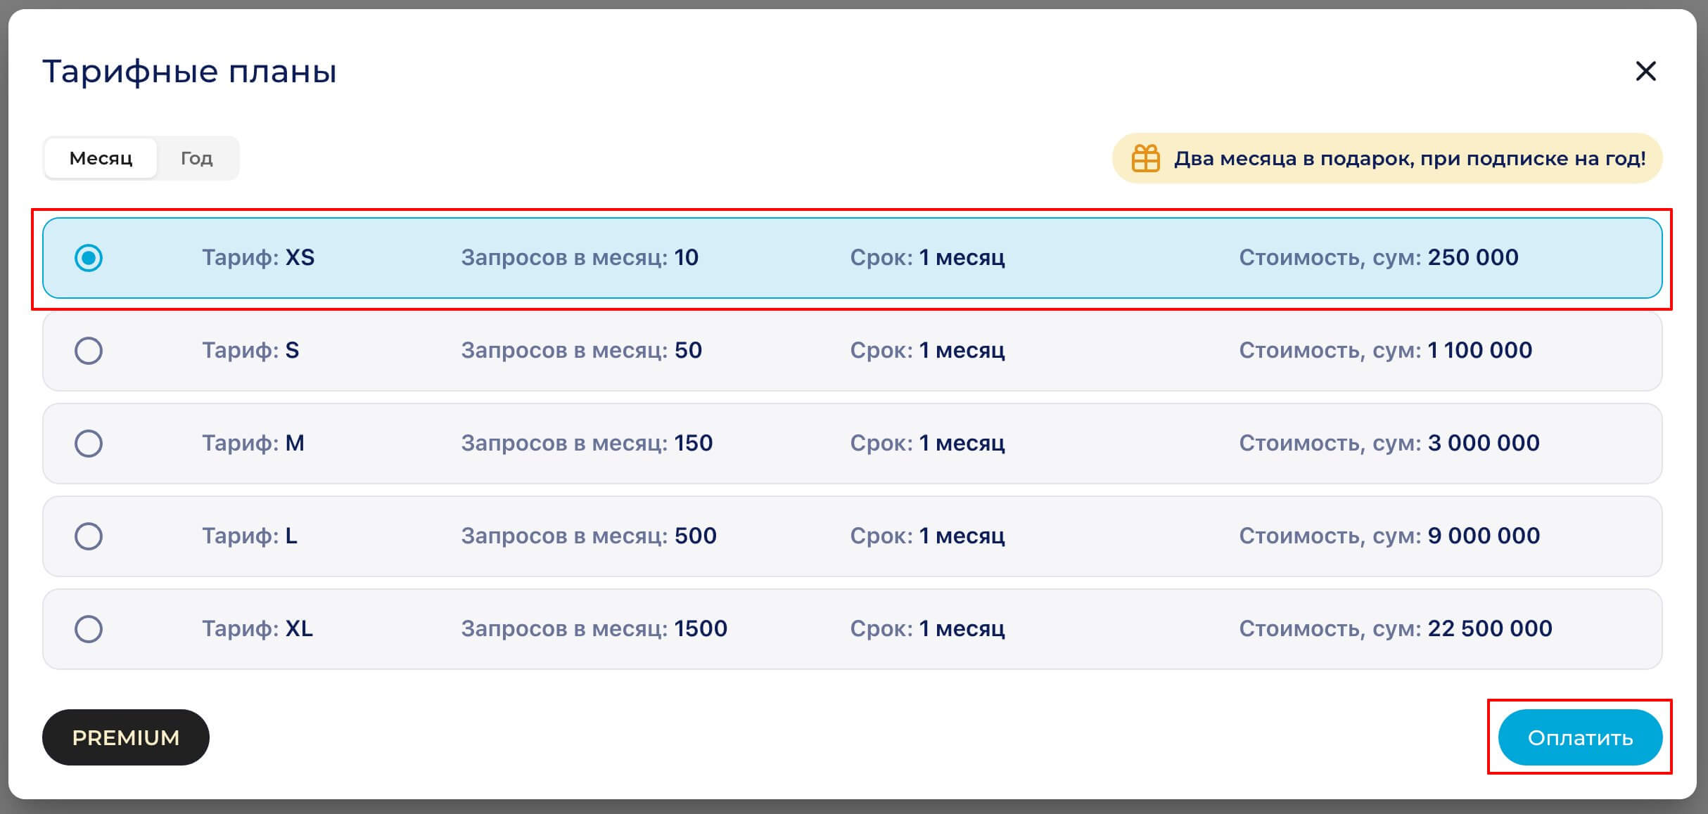This screenshot has width=1708, height=814.
Task: Click the gift icon in promo banner
Action: (x=1145, y=158)
